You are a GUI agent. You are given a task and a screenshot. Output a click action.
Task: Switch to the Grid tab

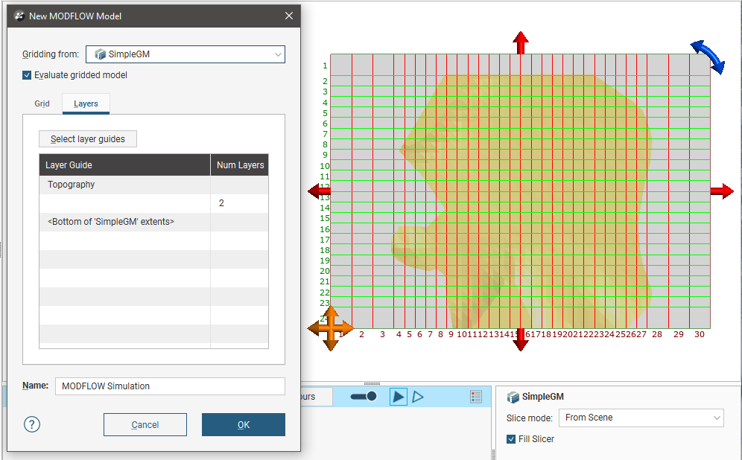[x=42, y=104]
